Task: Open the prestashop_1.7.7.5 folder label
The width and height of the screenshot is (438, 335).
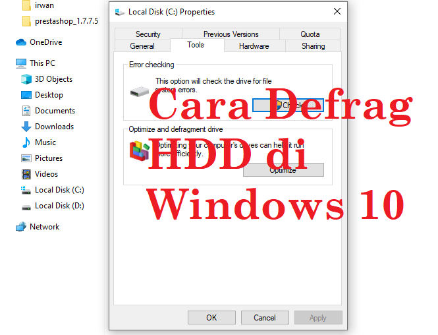Action: coord(67,21)
